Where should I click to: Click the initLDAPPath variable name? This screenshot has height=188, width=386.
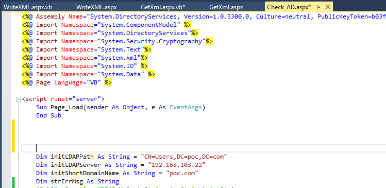point(72,157)
